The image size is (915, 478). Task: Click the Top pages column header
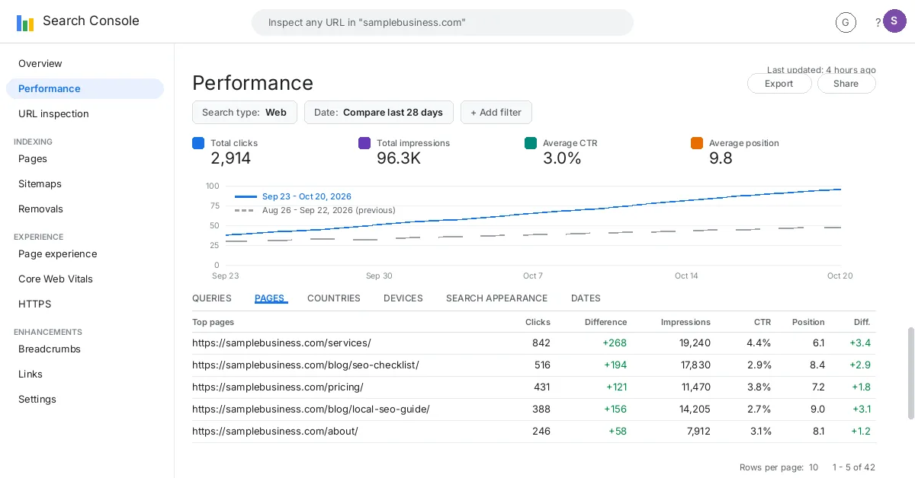click(x=213, y=322)
